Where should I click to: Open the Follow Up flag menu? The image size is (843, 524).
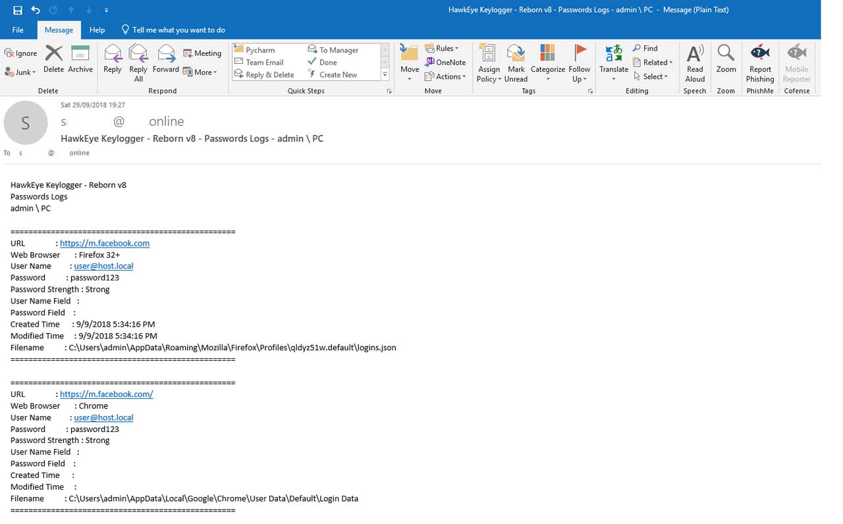pyautogui.click(x=580, y=63)
